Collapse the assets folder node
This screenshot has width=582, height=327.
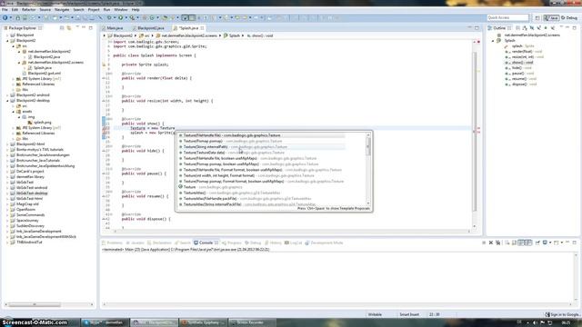tap(14, 111)
